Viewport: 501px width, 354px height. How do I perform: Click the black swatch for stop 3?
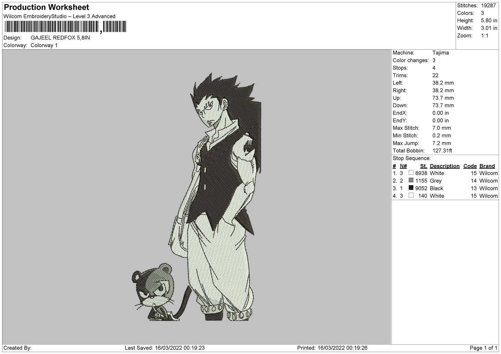click(x=411, y=188)
